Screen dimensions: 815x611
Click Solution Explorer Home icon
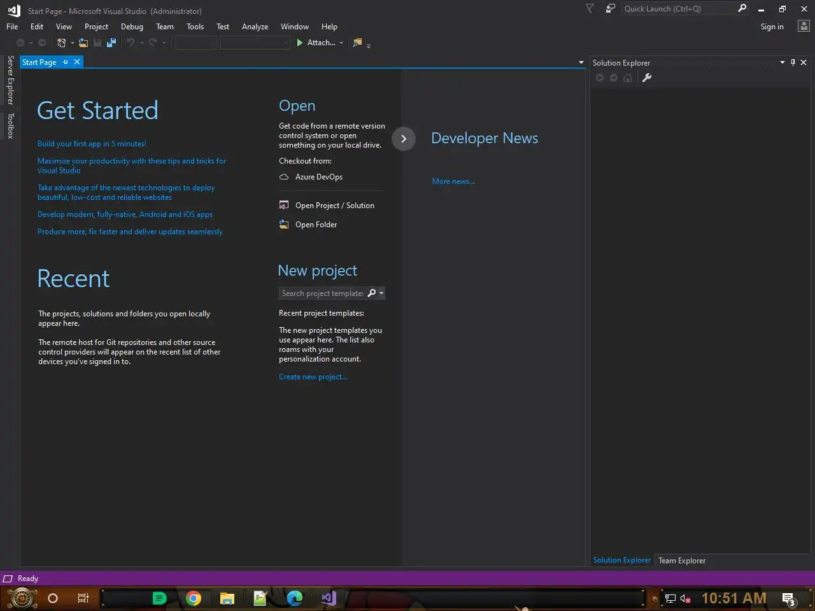point(628,78)
